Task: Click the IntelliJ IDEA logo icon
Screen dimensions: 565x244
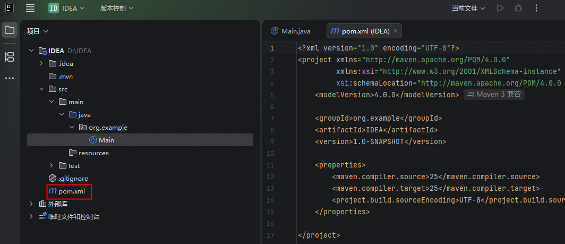Action: tap(10, 8)
